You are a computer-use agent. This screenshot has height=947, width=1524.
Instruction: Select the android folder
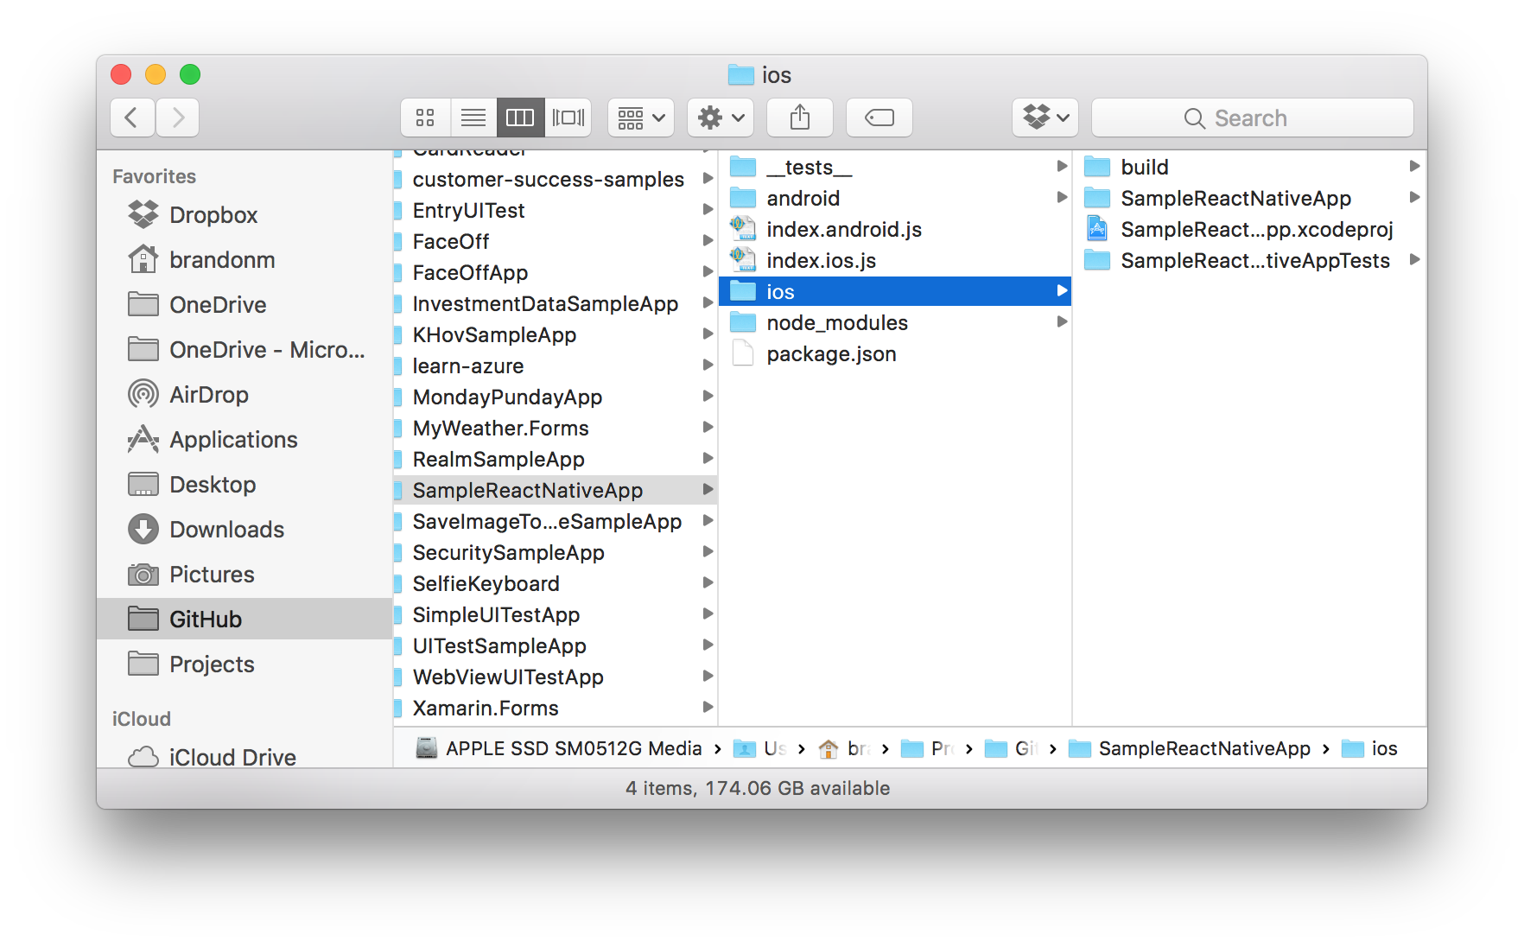pos(895,198)
